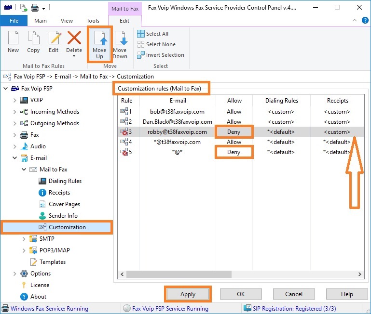Screen dimensions: 371x314
Task: Expand the Audio tree node
Action: pyautogui.click(x=14, y=146)
